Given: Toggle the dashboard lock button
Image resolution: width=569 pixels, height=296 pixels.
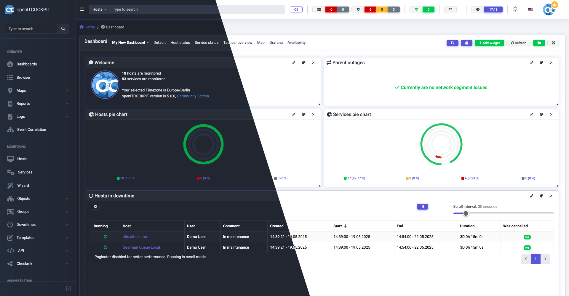Looking at the screenshot, I should click(x=466, y=43).
